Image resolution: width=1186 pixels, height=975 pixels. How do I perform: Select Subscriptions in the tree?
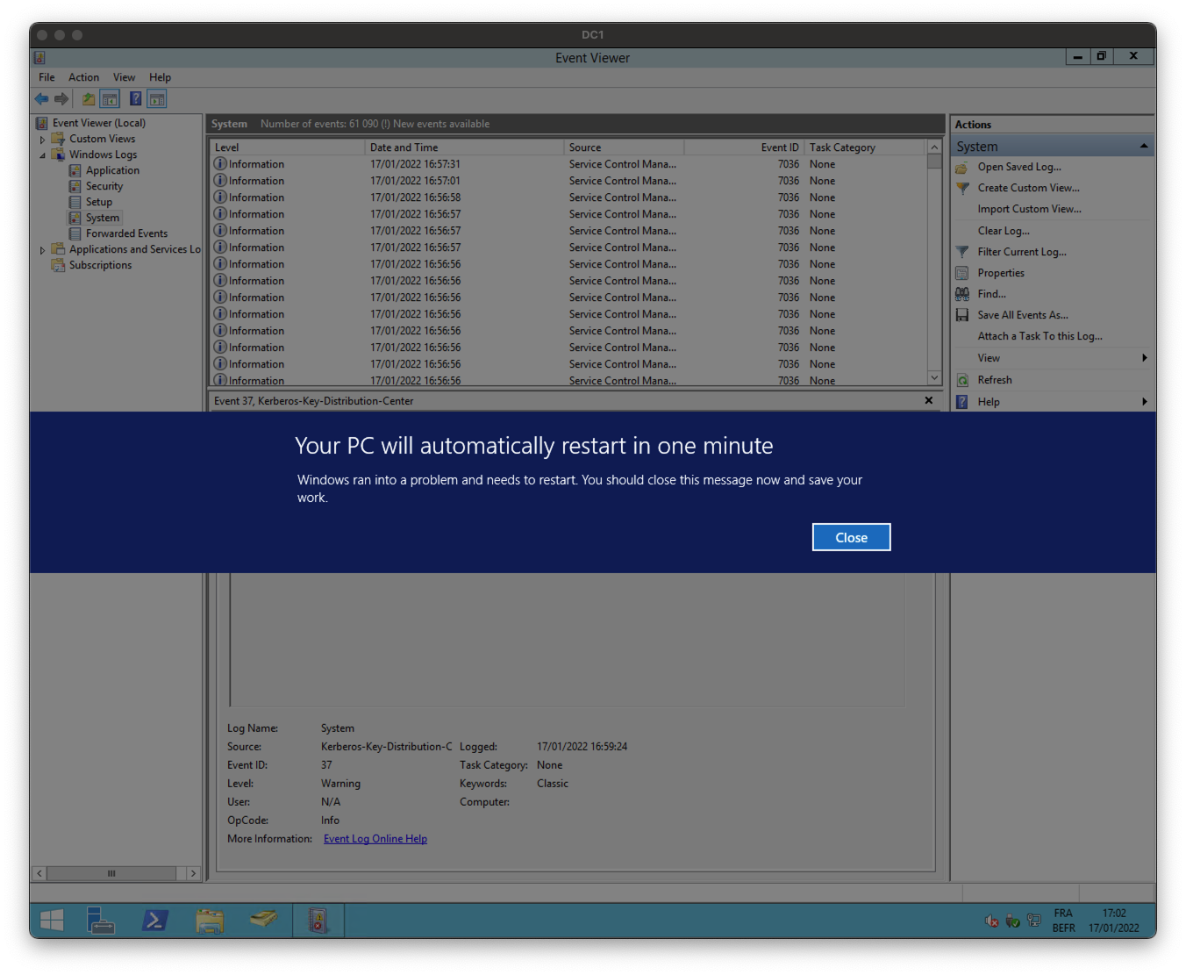(101, 266)
